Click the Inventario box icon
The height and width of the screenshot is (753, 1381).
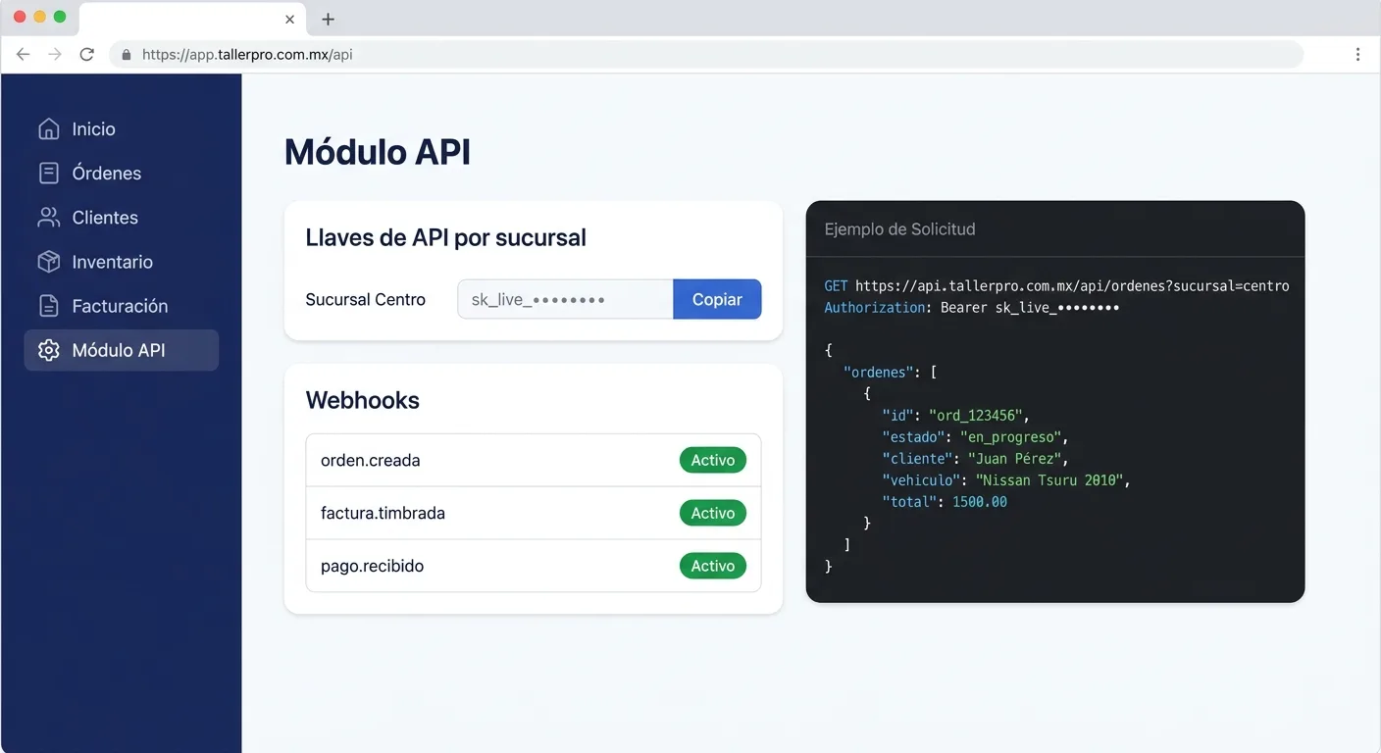(48, 262)
